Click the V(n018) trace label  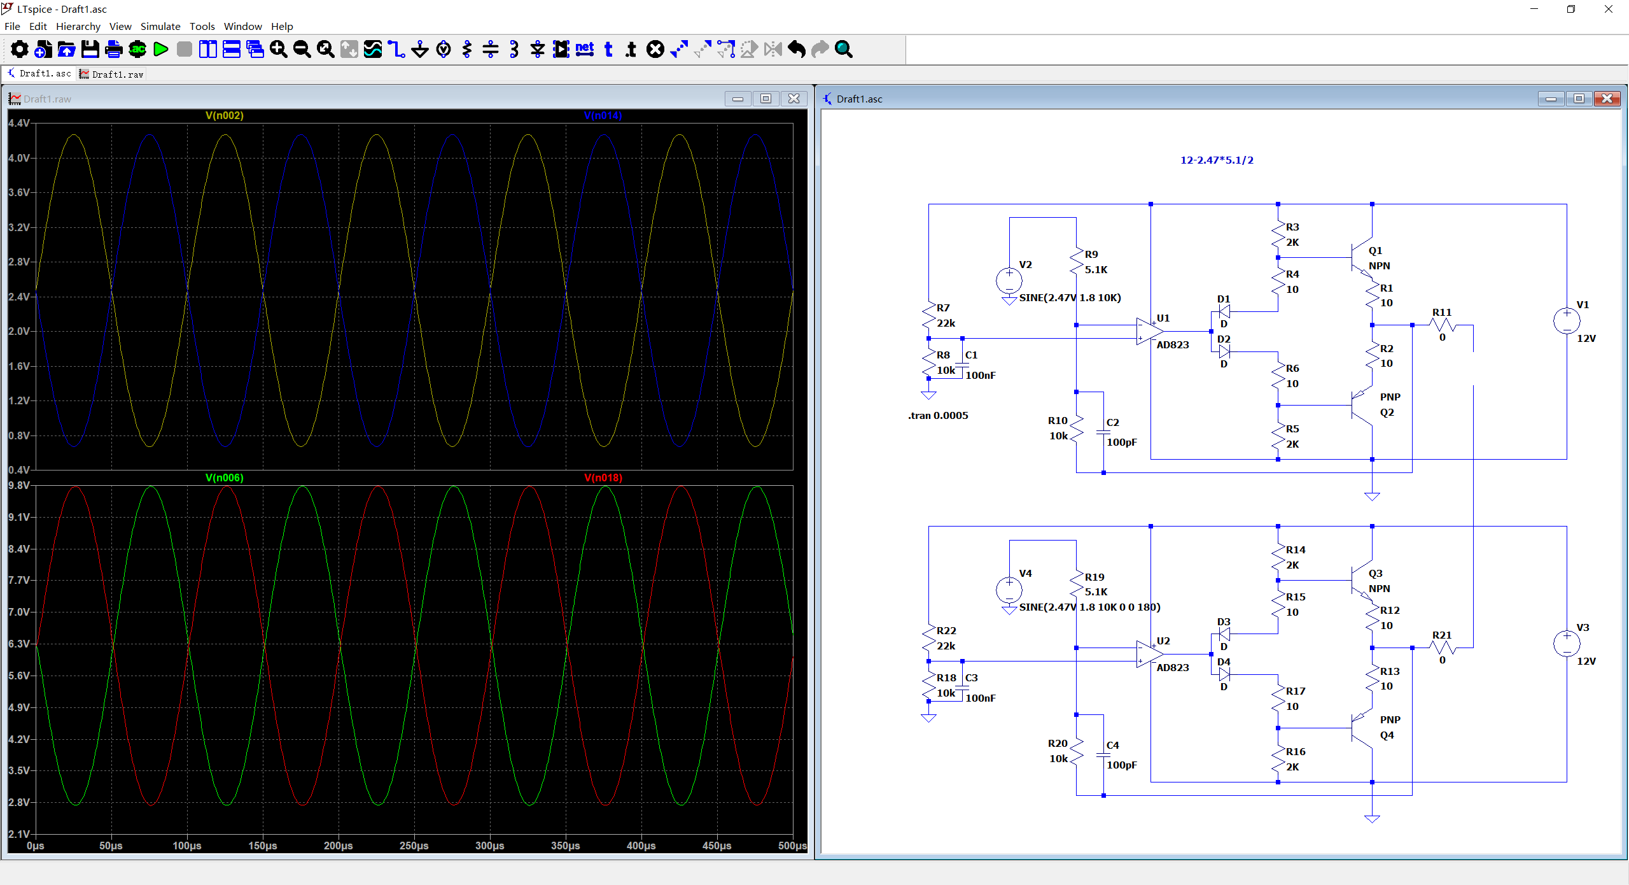click(x=603, y=478)
